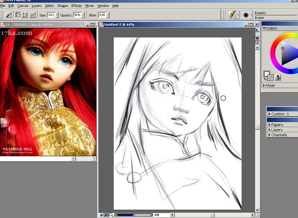Open the Layers menu
This screenshot has height=218, width=298.
click(36, 6)
